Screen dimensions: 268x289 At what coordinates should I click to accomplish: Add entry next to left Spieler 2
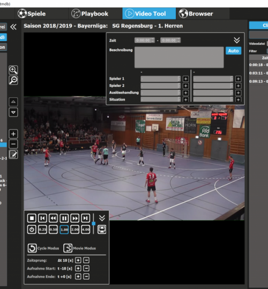[x=185, y=86]
